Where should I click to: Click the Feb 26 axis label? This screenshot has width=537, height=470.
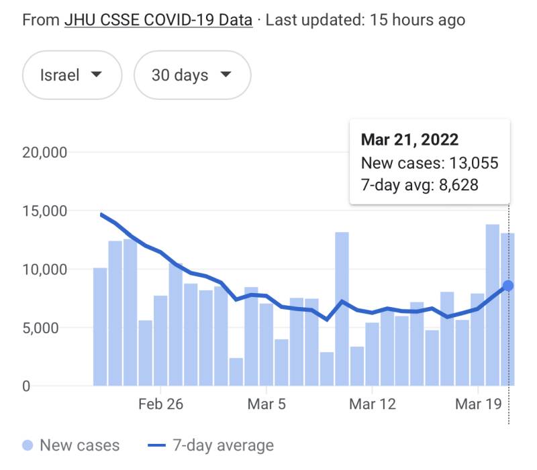click(x=160, y=404)
